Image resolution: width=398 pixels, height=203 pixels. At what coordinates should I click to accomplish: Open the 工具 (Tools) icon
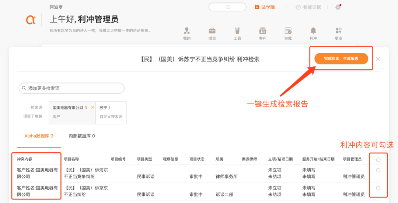(x=237, y=31)
